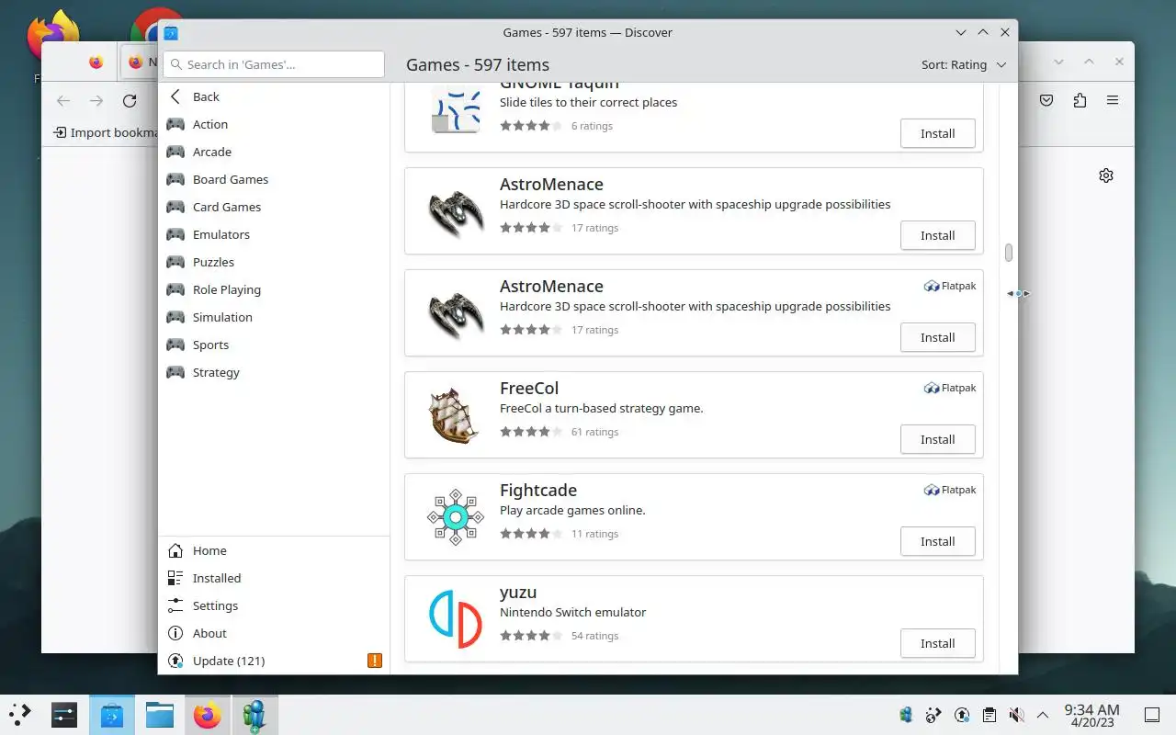Open the clipboard tray icon
The height and width of the screenshot is (735, 1176).
pyautogui.click(x=989, y=715)
